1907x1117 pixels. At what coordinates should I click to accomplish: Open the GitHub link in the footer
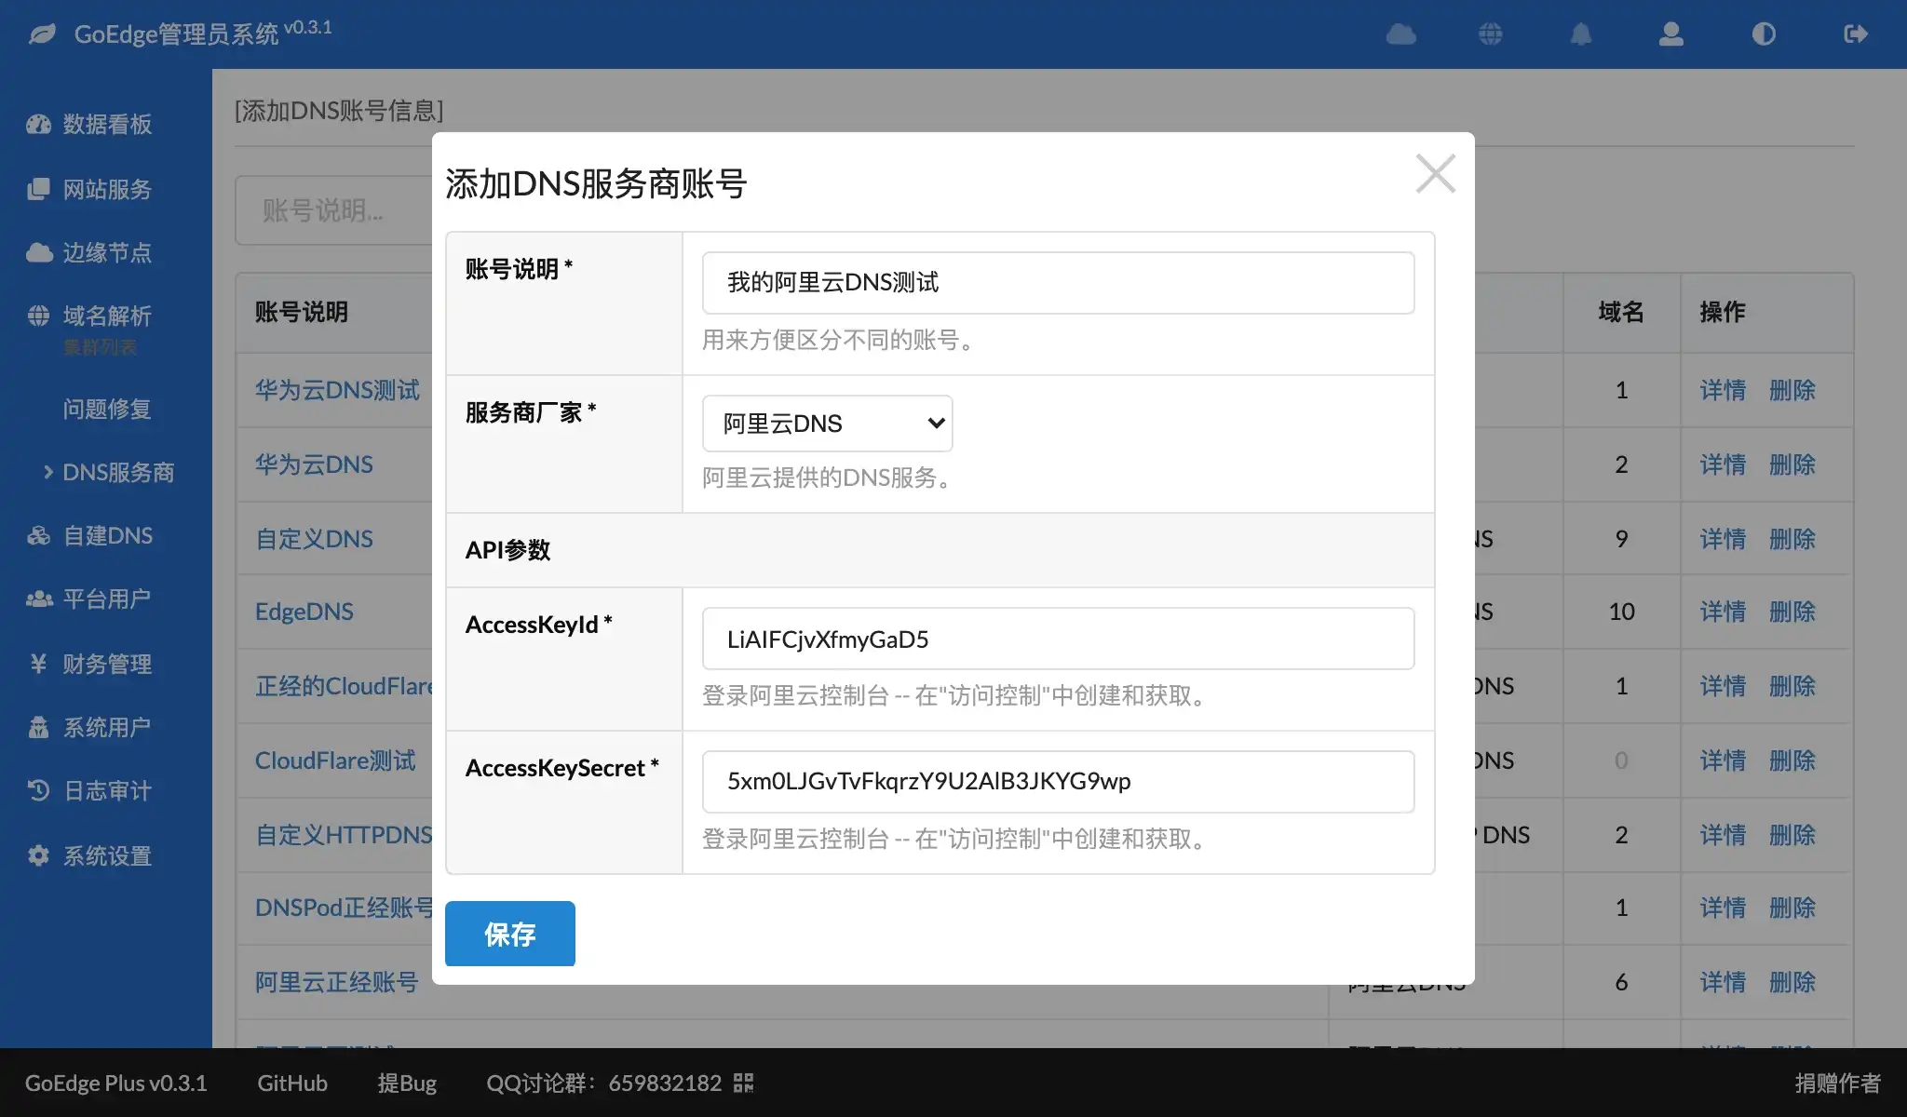(291, 1083)
